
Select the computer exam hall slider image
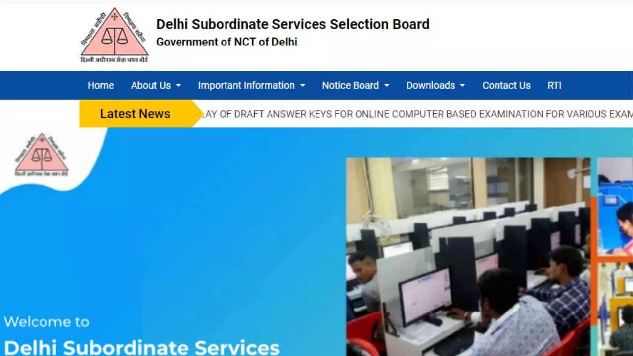[468, 257]
